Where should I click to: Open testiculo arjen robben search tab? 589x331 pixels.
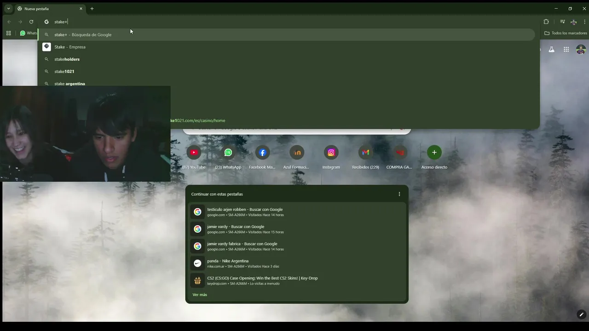[297, 212]
